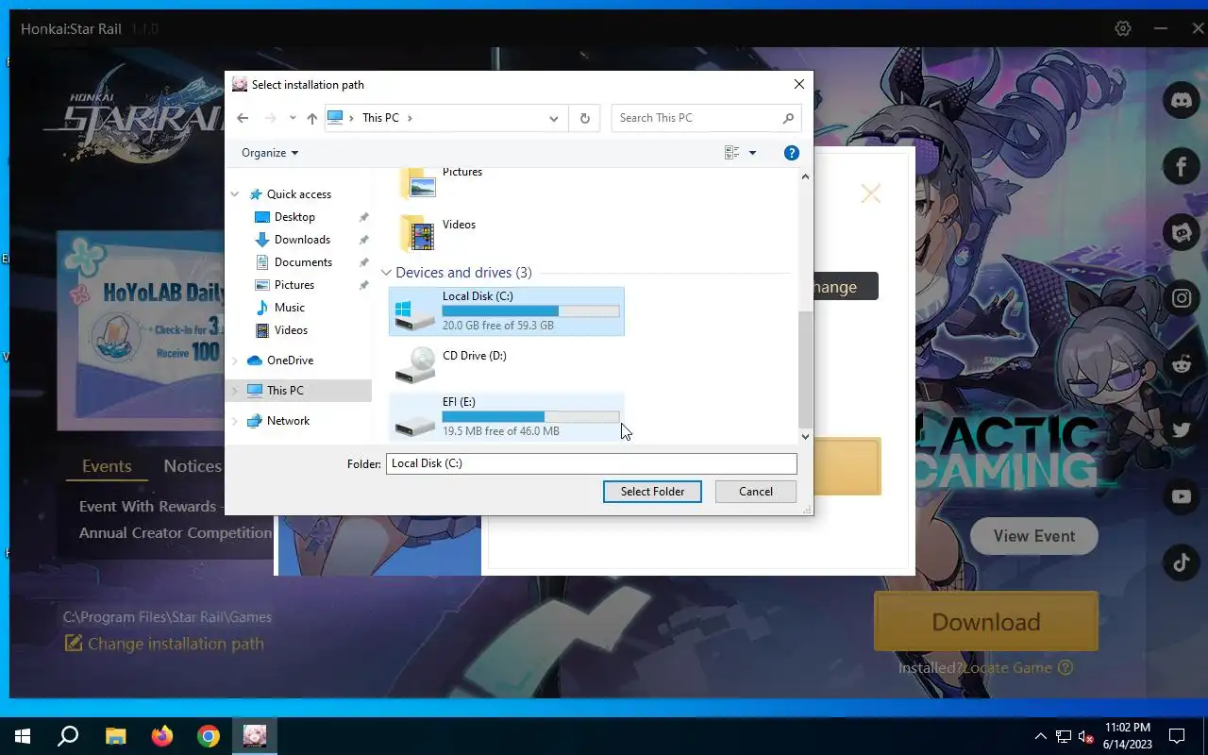Click the yellow Download button

coord(986,622)
